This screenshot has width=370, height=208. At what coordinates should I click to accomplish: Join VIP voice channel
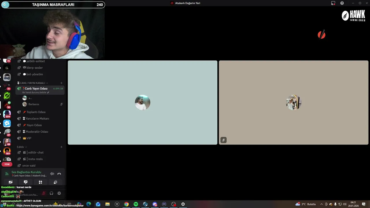[x=40, y=138]
